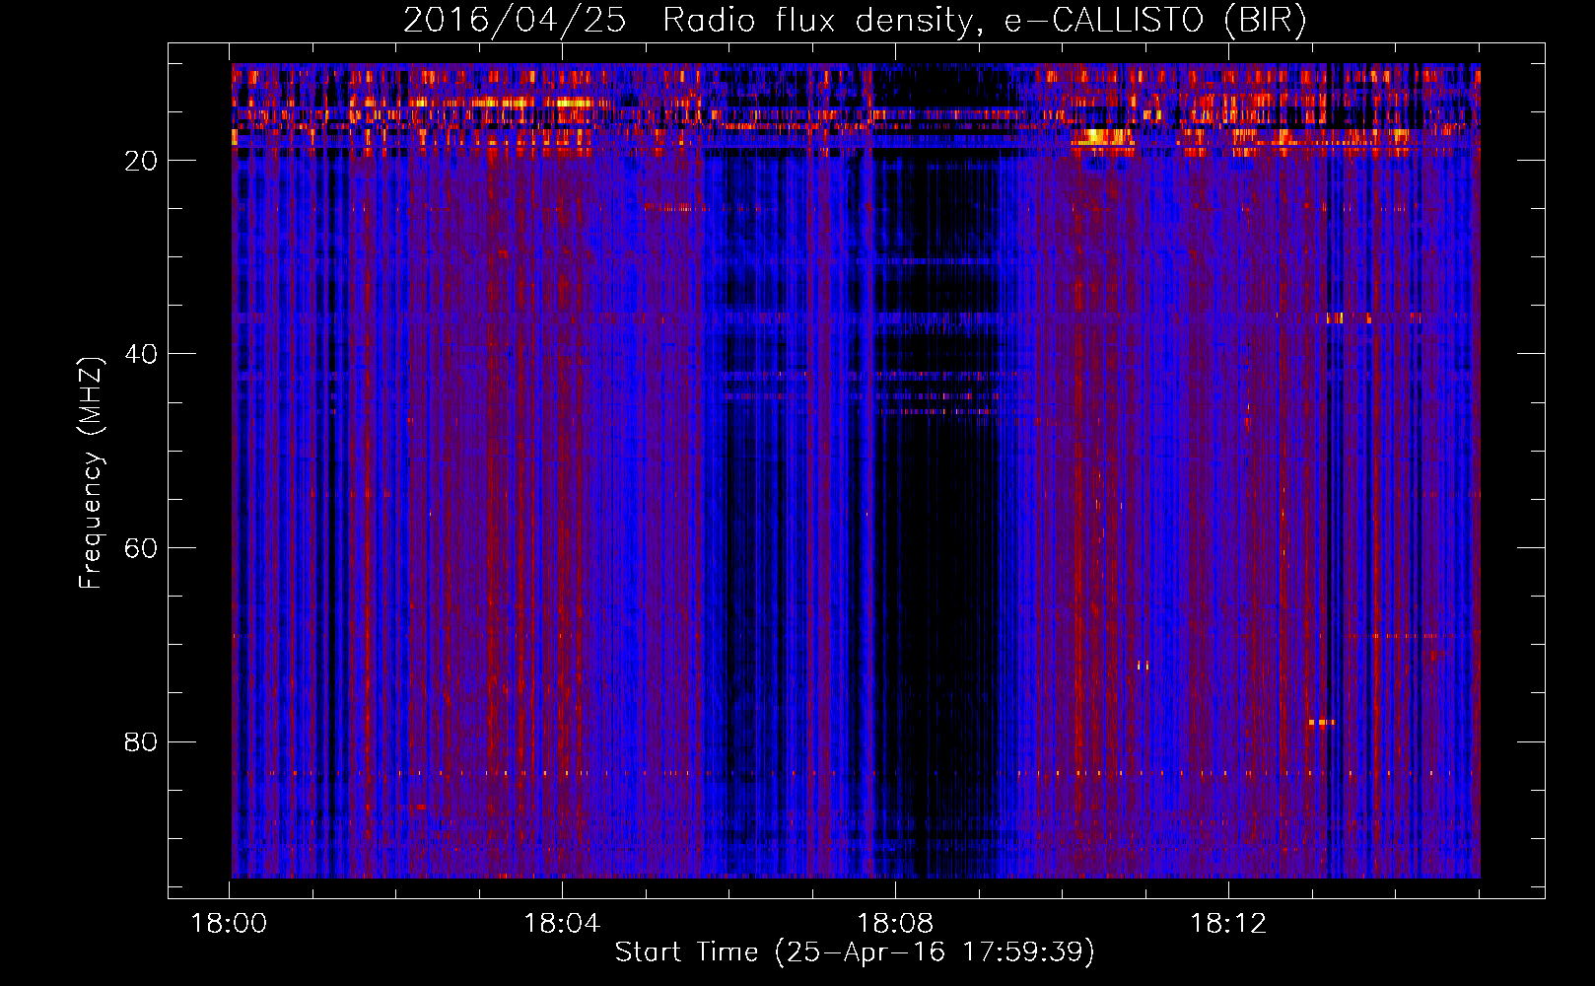Screen dimensions: 1595x986
Task: Click the plot title '2016/04/25 Radio flux density, e-CALLISTO (BIR)'
Action: tap(855, 21)
